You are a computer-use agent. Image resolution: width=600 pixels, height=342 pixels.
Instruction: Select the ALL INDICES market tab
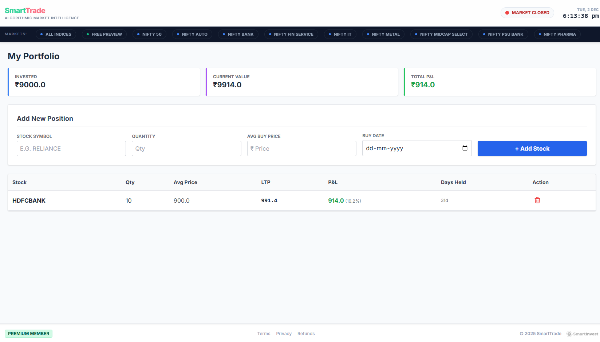[56, 34]
